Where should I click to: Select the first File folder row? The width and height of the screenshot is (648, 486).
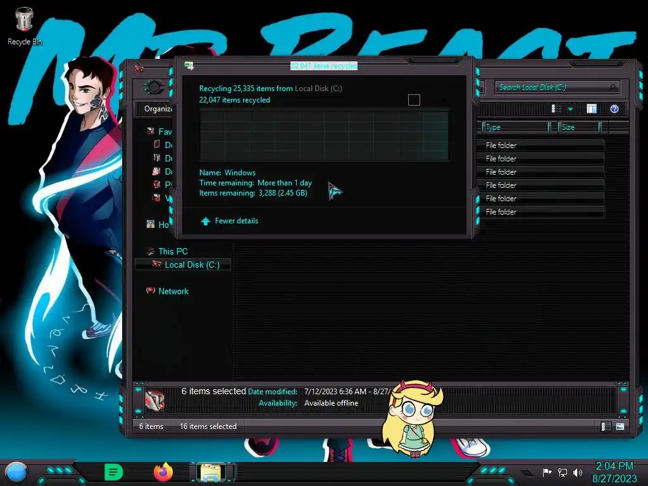click(540, 146)
